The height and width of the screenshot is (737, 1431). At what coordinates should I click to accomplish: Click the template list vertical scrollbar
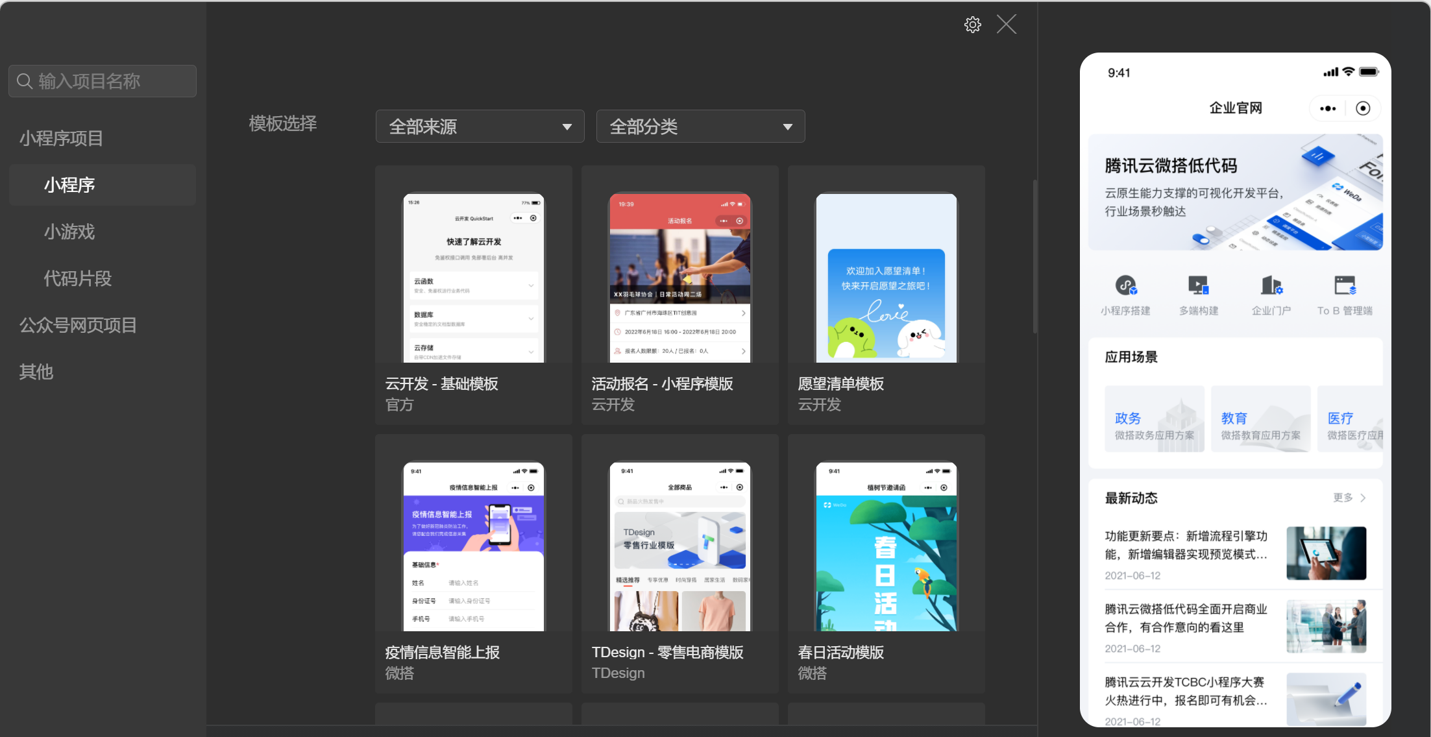[x=1034, y=256]
